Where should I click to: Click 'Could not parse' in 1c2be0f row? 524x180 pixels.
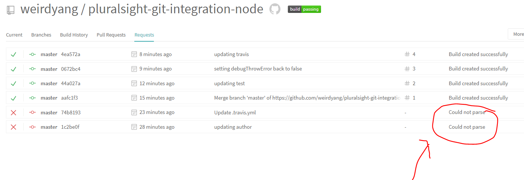pyautogui.click(x=467, y=127)
